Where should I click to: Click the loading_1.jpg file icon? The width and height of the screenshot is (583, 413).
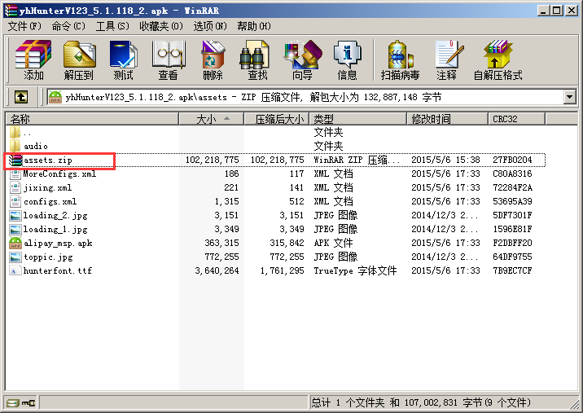[15, 229]
